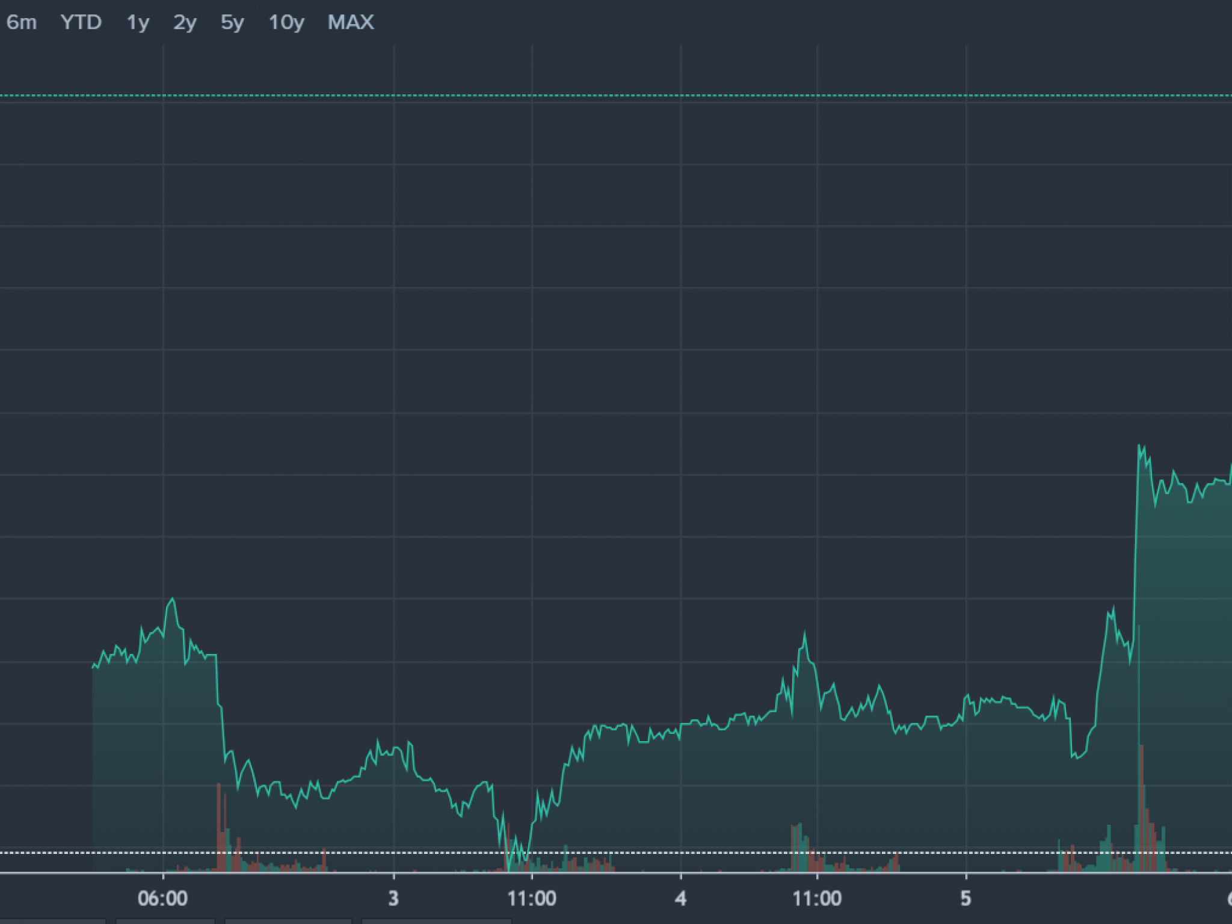Show the 10y price history
The image size is (1232, 924).
[x=286, y=22]
